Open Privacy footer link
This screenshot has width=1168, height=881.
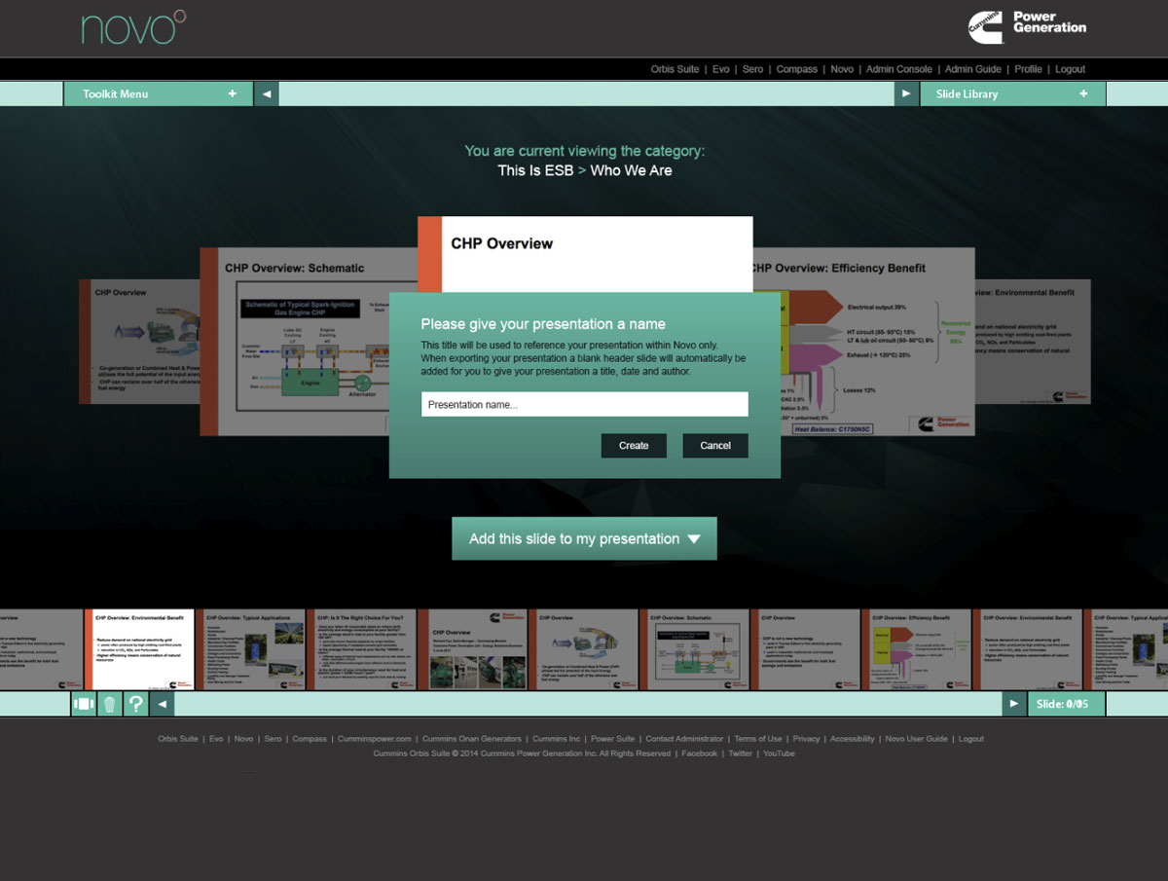tap(806, 739)
